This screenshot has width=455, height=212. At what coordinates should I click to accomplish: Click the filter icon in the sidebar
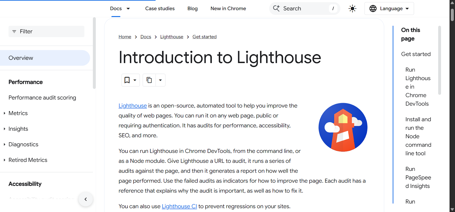pyautogui.click(x=14, y=31)
